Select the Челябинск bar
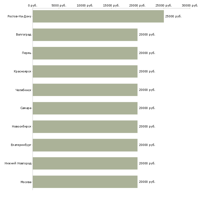 pyautogui.click(x=85, y=90)
